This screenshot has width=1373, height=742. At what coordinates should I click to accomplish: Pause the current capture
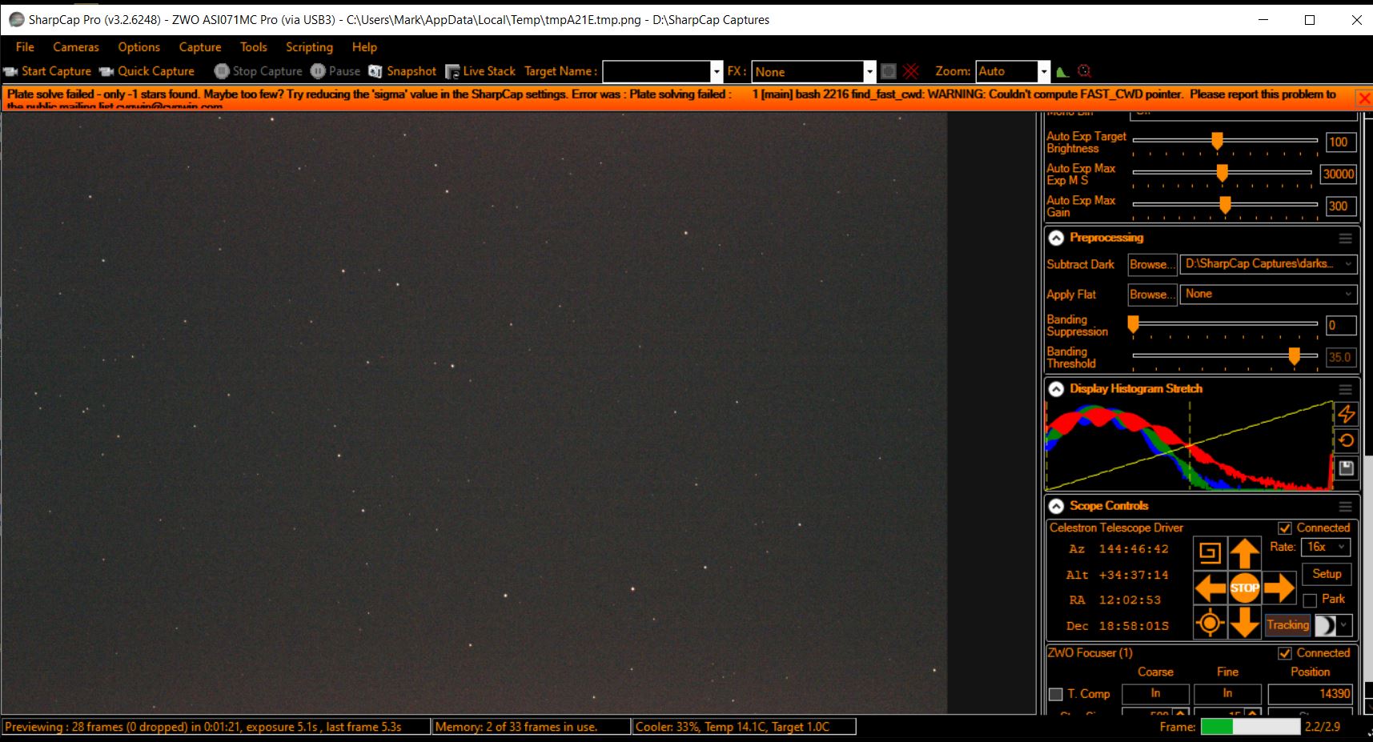coord(335,71)
